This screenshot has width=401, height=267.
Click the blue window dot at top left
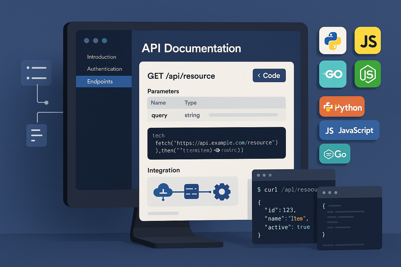[105, 41]
